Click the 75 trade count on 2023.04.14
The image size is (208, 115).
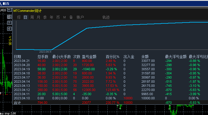[x=75, y=82]
